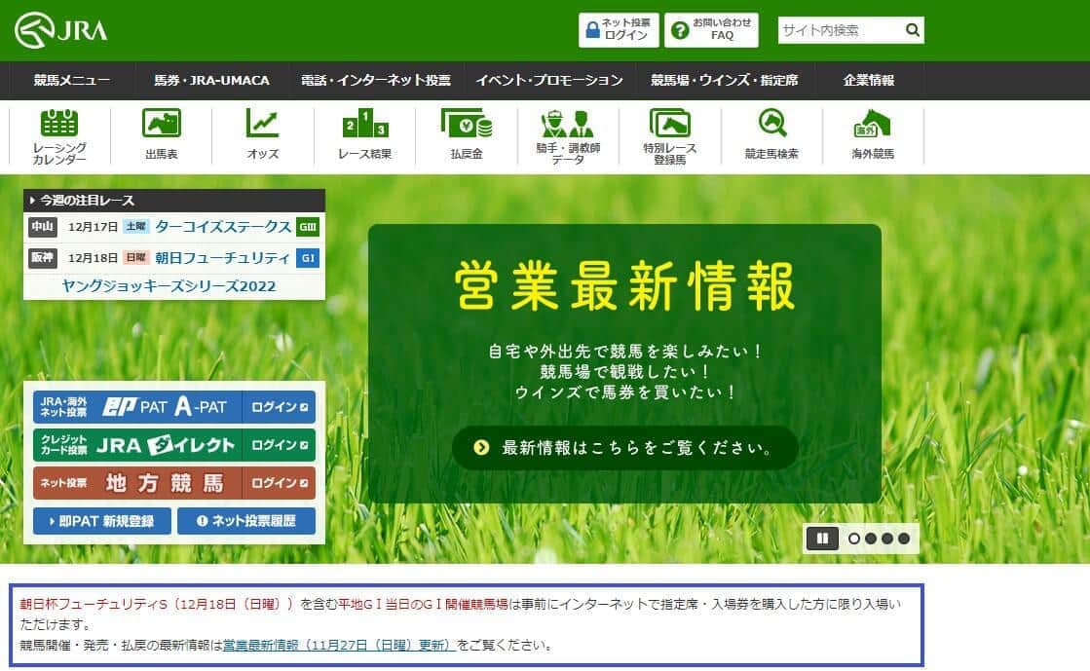Open jockey and trainer data icon
This screenshot has height=671, width=1090.
[566, 134]
